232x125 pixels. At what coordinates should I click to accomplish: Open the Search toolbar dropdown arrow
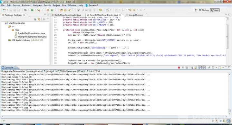72,10
